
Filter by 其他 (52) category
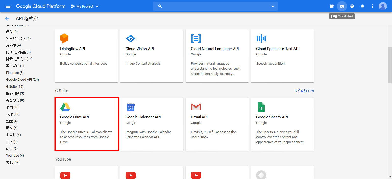point(13,162)
